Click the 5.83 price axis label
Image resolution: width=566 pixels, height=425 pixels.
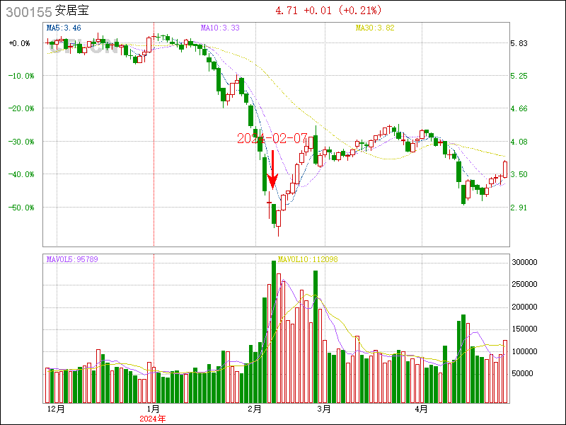pos(519,43)
